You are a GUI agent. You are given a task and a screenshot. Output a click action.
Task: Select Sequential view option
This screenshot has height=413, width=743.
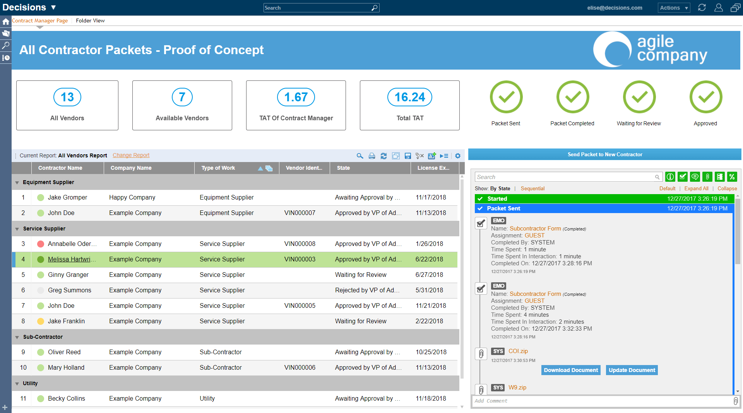tap(532, 189)
